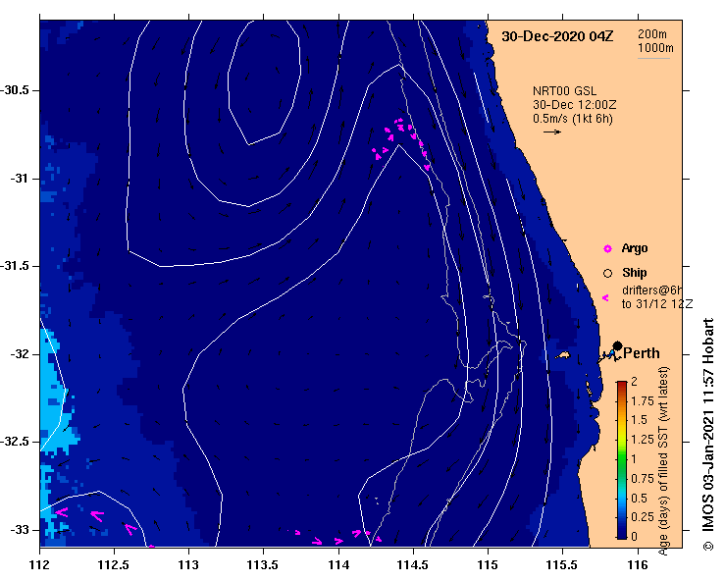Click the 30-Dec-2020 04Z date title

[x=557, y=36]
